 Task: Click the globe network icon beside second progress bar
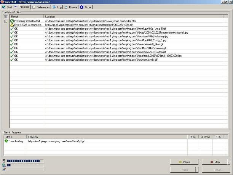pos(4,165)
